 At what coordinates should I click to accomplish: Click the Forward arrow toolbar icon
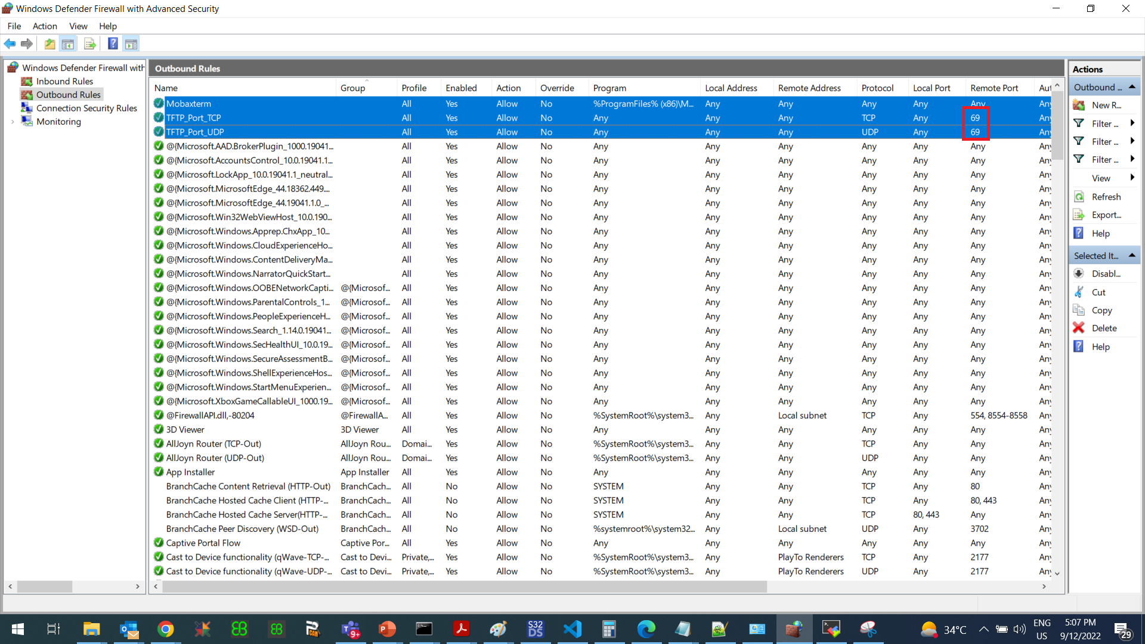pos(27,44)
